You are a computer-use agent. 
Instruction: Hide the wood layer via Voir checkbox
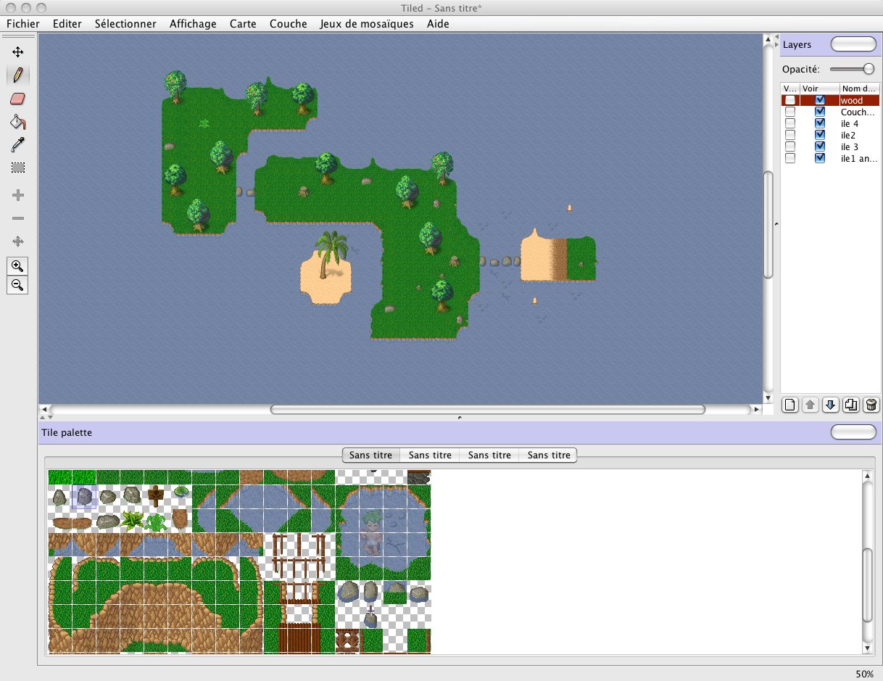point(820,101)
